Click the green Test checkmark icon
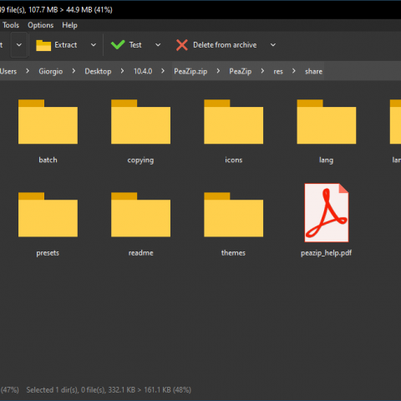This screenshot has width=401, height=401. 118,44
